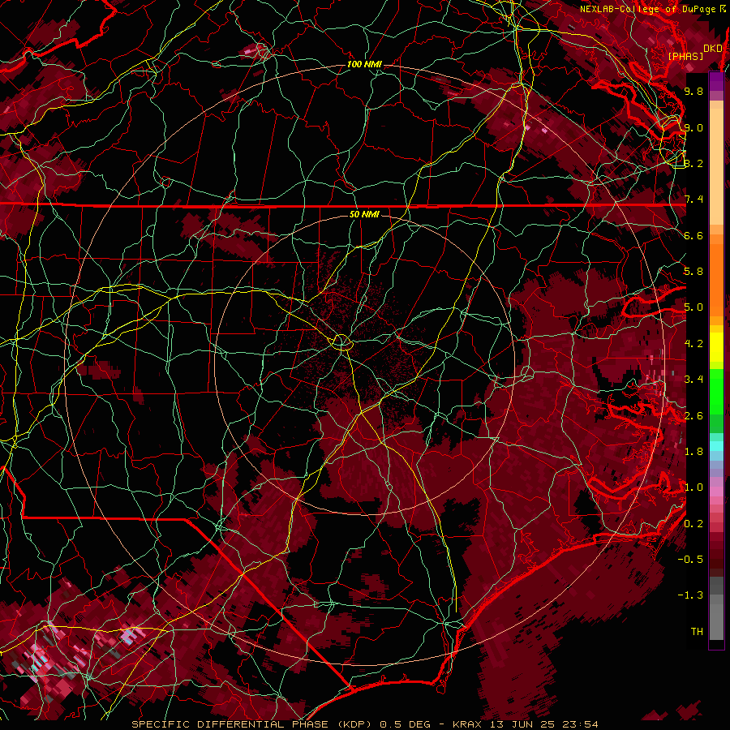Click the 9.8 legend value
Image resolution: width=730 pixels, height=730 pixels.
(693, 91)
